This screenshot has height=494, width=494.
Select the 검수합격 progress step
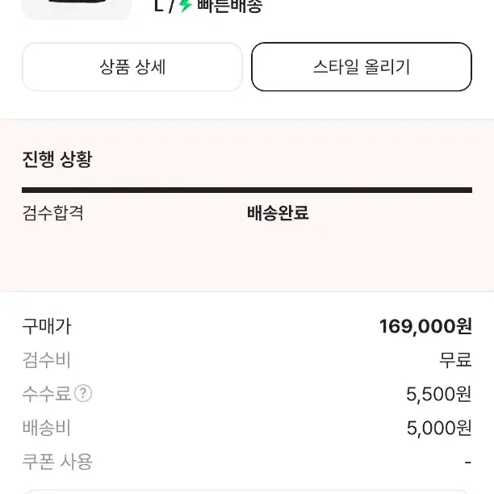pyautogui.click(x=53, y=212)
